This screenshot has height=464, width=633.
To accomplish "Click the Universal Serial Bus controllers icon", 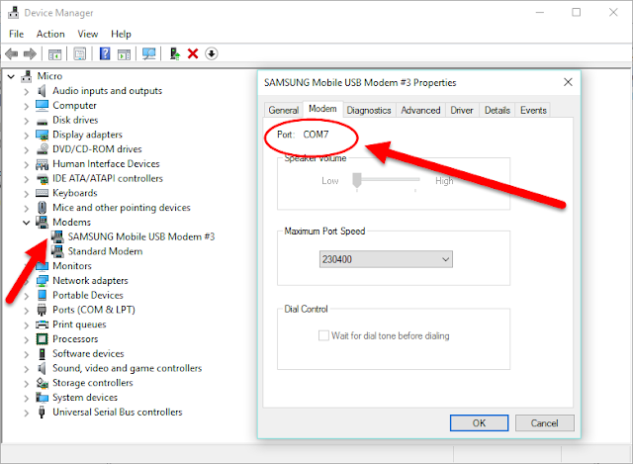I will 42,412.
